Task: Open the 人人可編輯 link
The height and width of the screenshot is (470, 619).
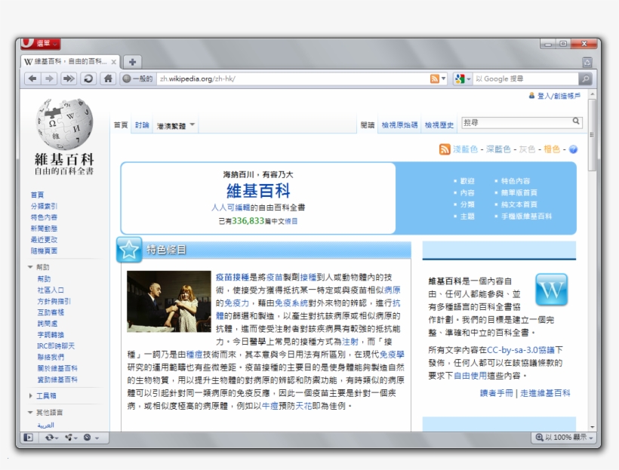Action: pyautogui.click(x=230, y=207)
